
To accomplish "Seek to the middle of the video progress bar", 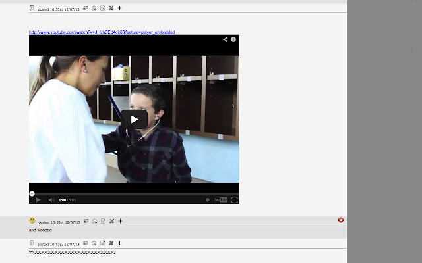I will (134, 194).
